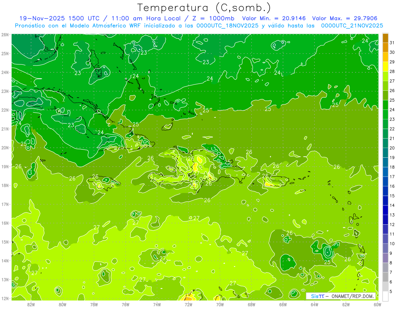Pick the yellow scale segment between 28 and 29

pyautogui.click(x=385, y=67)
